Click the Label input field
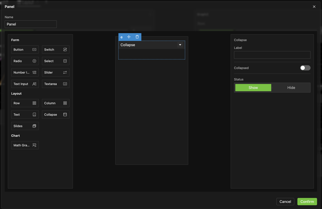 click(x=272, y=55)
